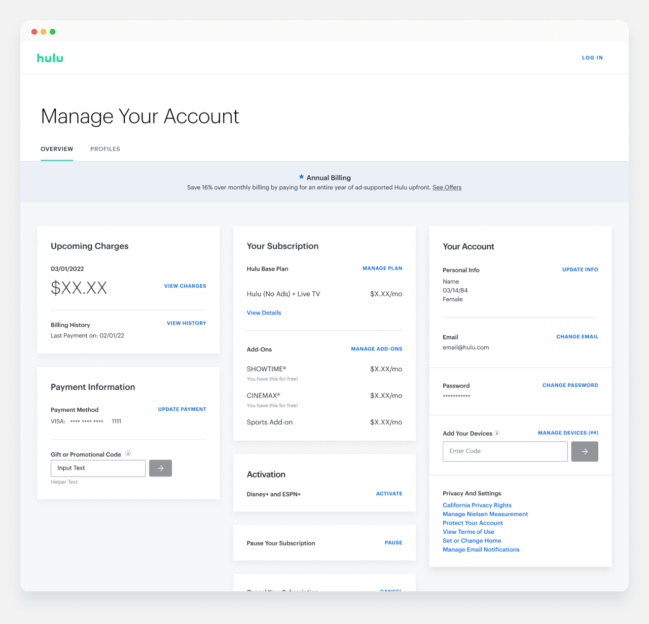Click the yellow minimize window dot
649x624 pixels.
click(x=44, y=32)
